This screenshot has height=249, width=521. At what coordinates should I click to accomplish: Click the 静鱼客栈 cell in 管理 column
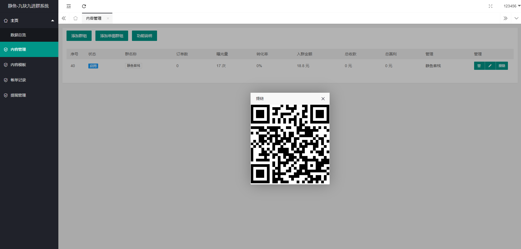(x=433, y=66)
